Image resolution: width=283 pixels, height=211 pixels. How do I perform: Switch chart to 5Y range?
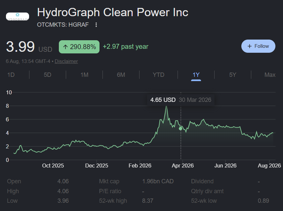click(233, 75)
